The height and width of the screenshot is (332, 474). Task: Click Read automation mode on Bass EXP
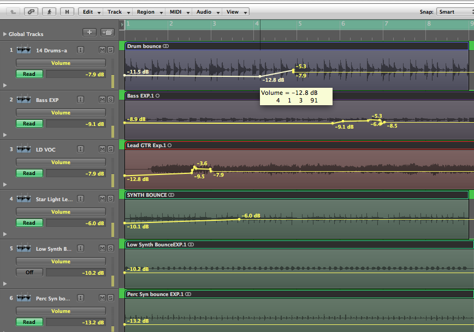tap(29, 123)
